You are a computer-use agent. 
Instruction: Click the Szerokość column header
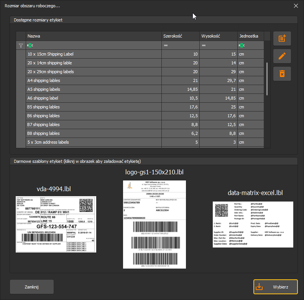pyautogui.click(x=181, y=36)
